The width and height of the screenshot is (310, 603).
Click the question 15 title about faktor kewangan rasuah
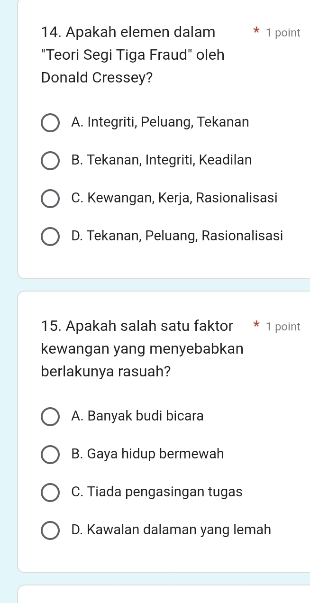click(142, 349)
